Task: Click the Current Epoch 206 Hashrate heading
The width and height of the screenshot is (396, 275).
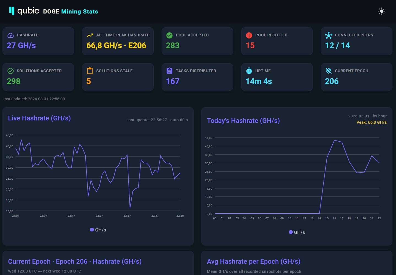Action: pos(75,261)
